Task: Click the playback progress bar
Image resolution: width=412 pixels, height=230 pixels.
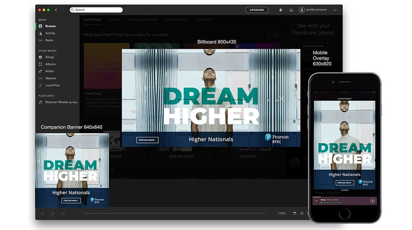Action: tap(174, 213)
